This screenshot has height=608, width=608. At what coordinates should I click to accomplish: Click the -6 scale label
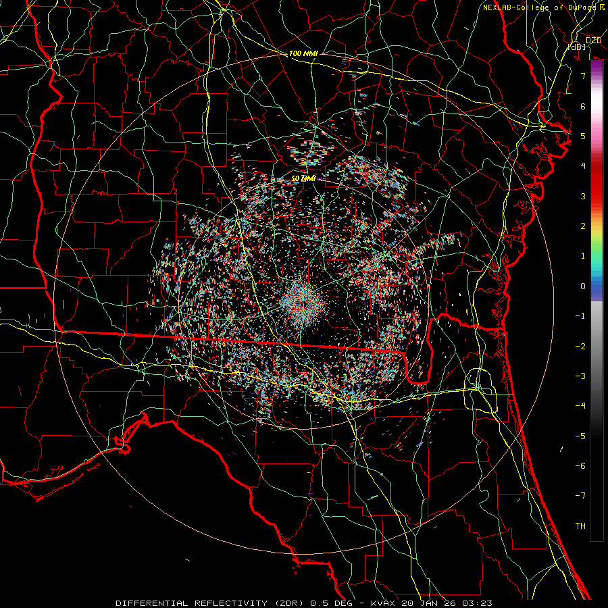pyautogui.click(x=580, y=466)
